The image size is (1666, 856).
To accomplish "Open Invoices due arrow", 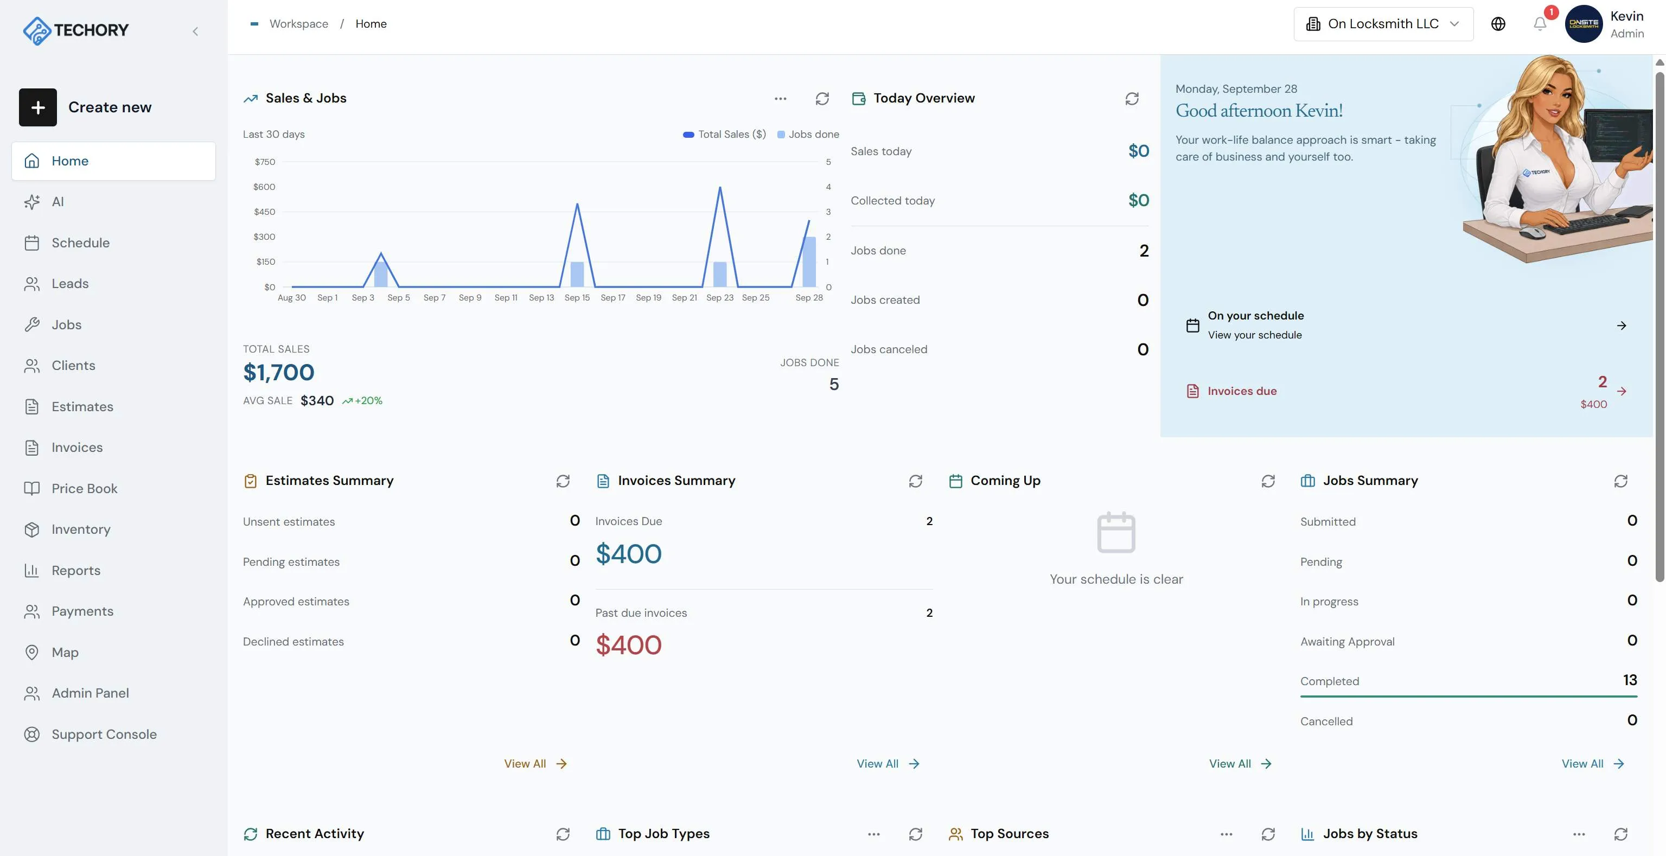I will [x=1621, y=391].
